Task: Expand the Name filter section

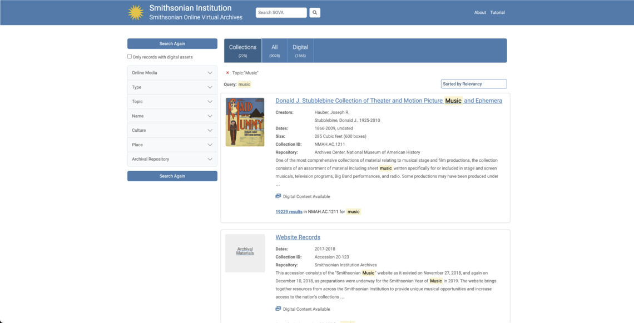Action: 172,116
